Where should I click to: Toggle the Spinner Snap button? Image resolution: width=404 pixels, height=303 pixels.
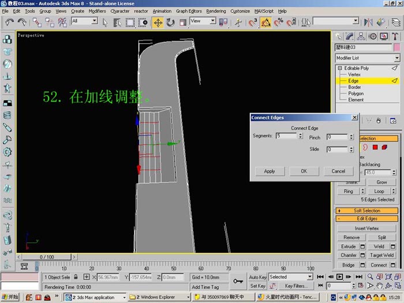(x=291, y=23)
